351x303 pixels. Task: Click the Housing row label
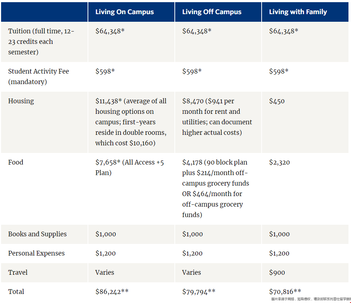(21, 101)
